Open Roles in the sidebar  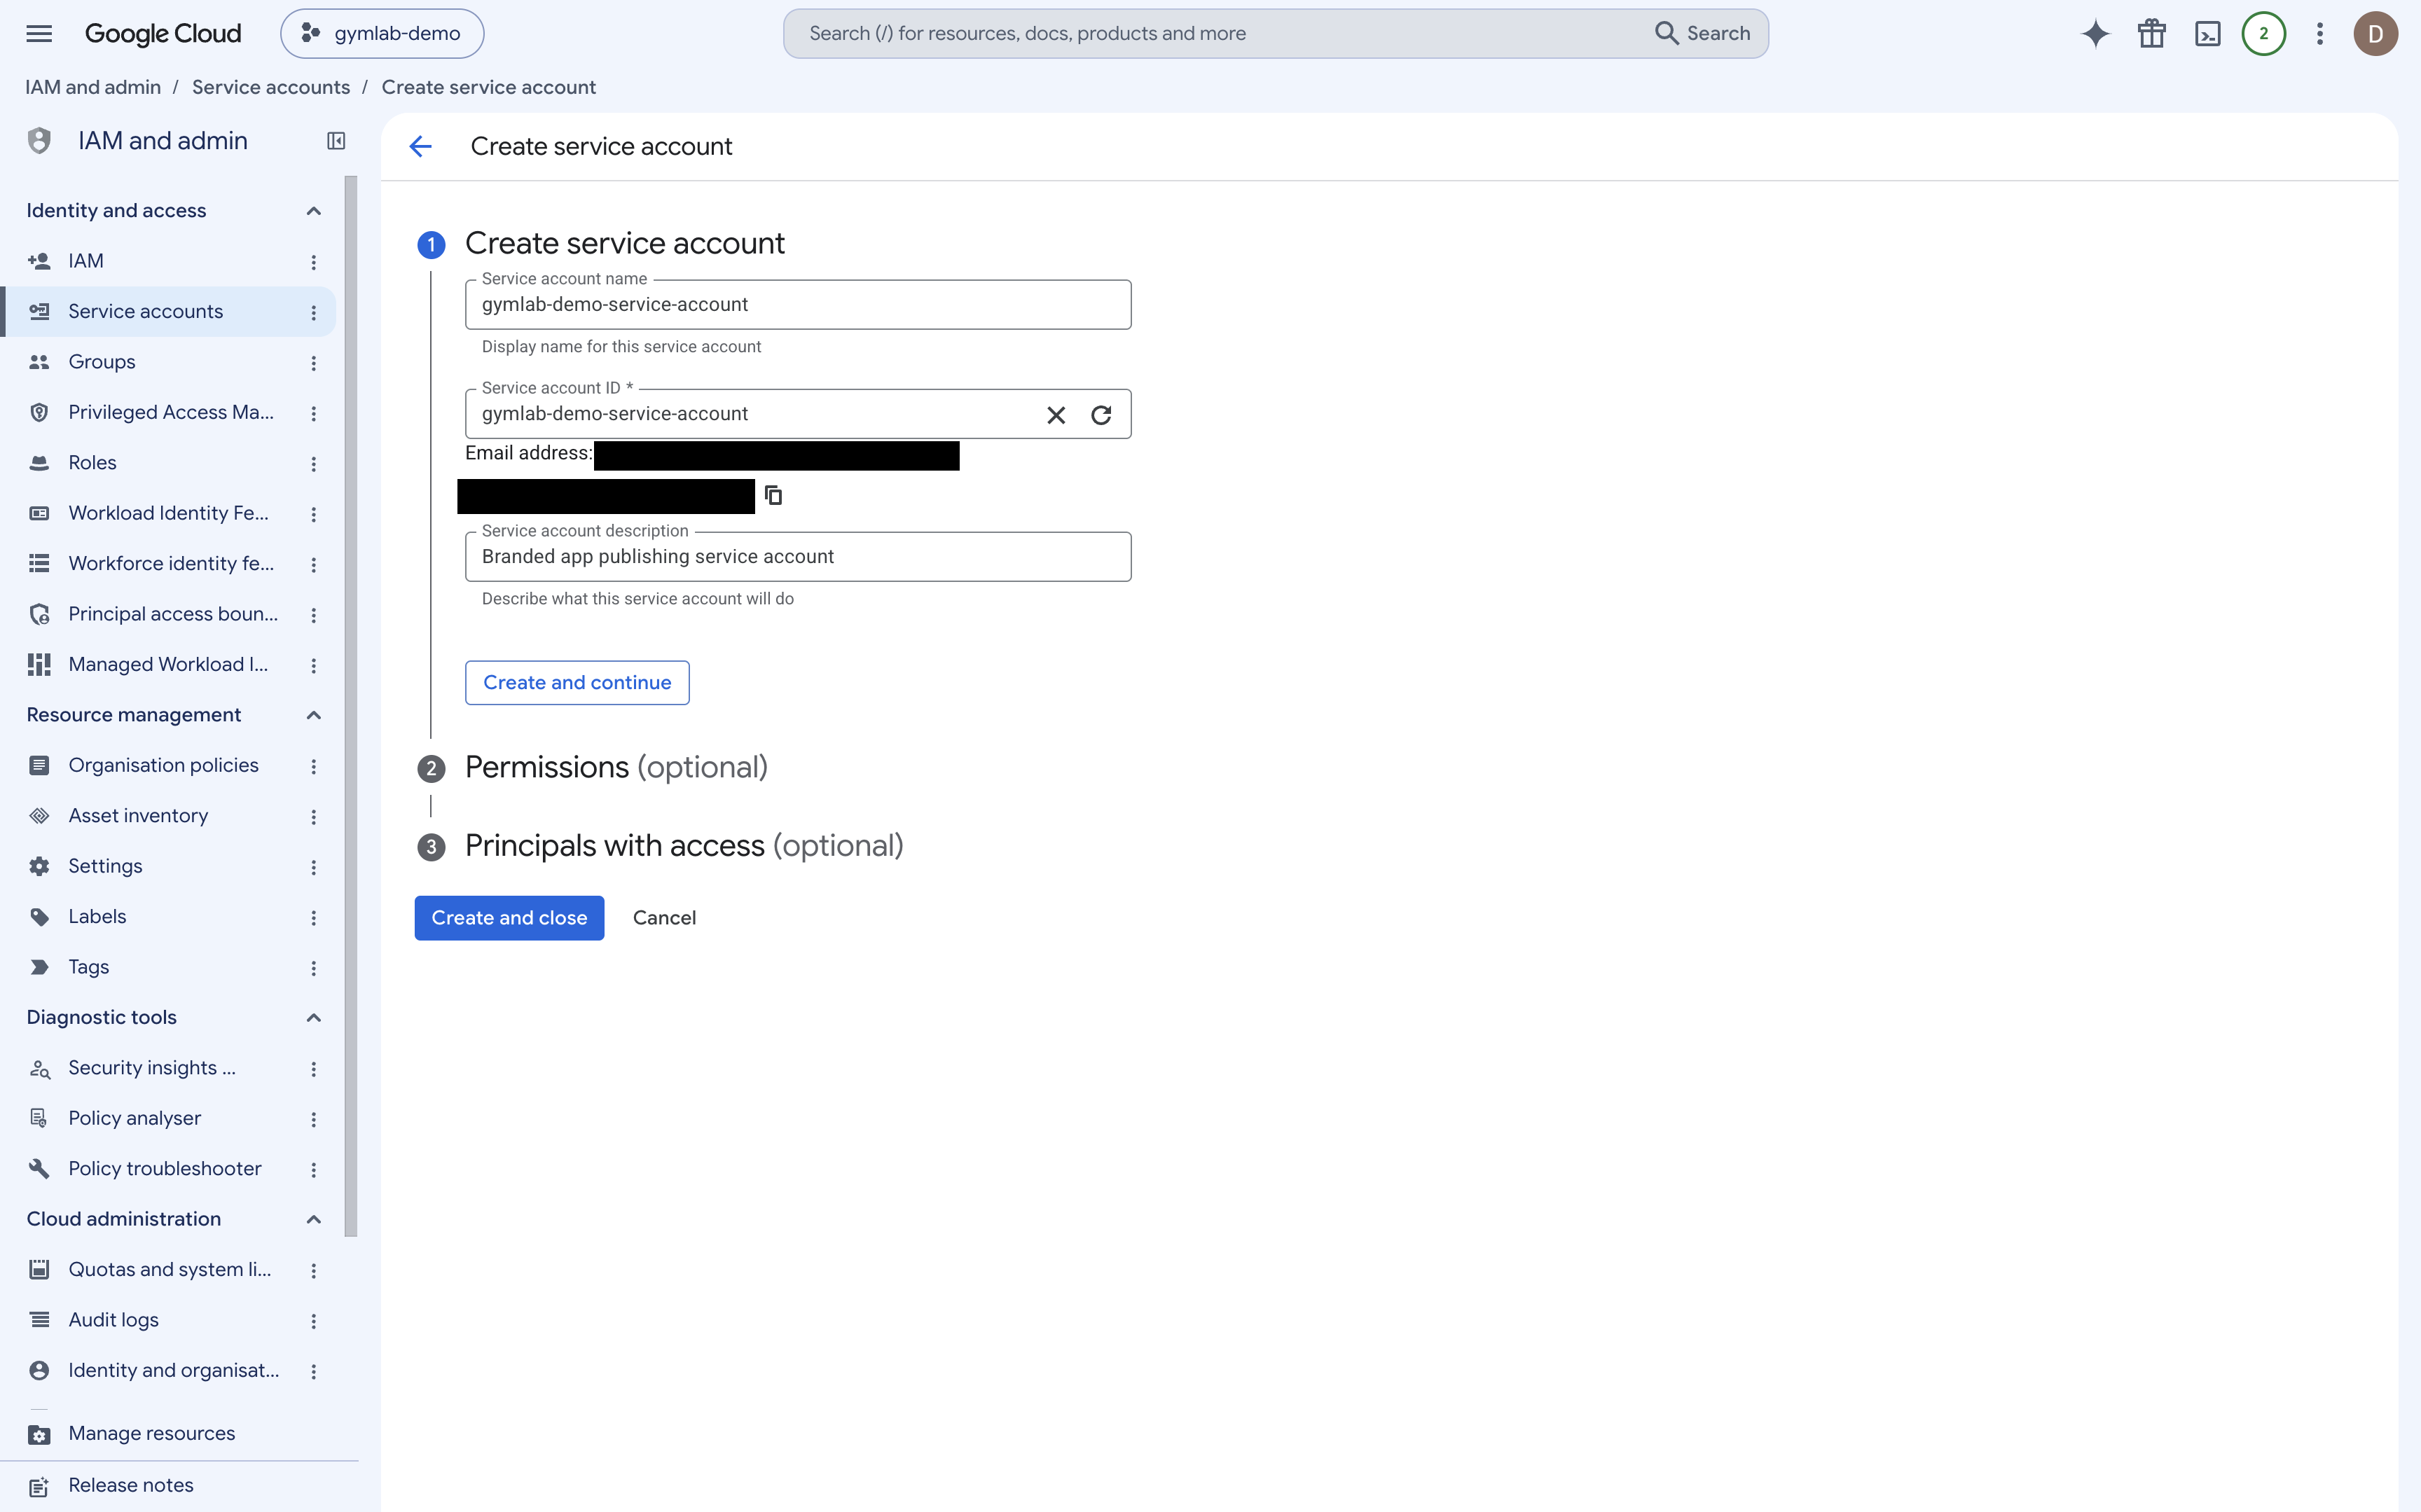pos(168,463)
